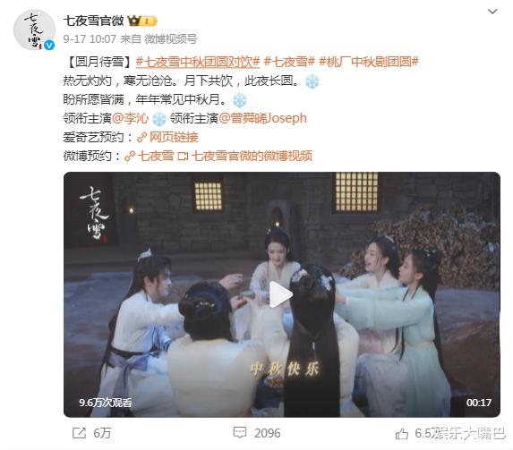This screenshot has height=450, width=513.
Task: Open the @李沁 mention
Action: point(130,118)
